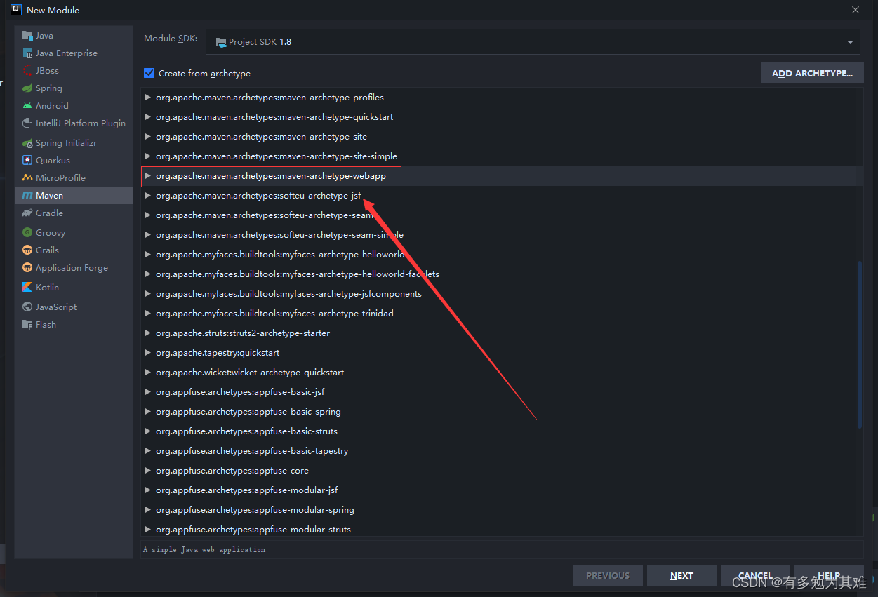Image resolution: width=878 pixels, height=597 pixels.
Task: Click the Spring Initializr icon
Action: coord(27,143)
